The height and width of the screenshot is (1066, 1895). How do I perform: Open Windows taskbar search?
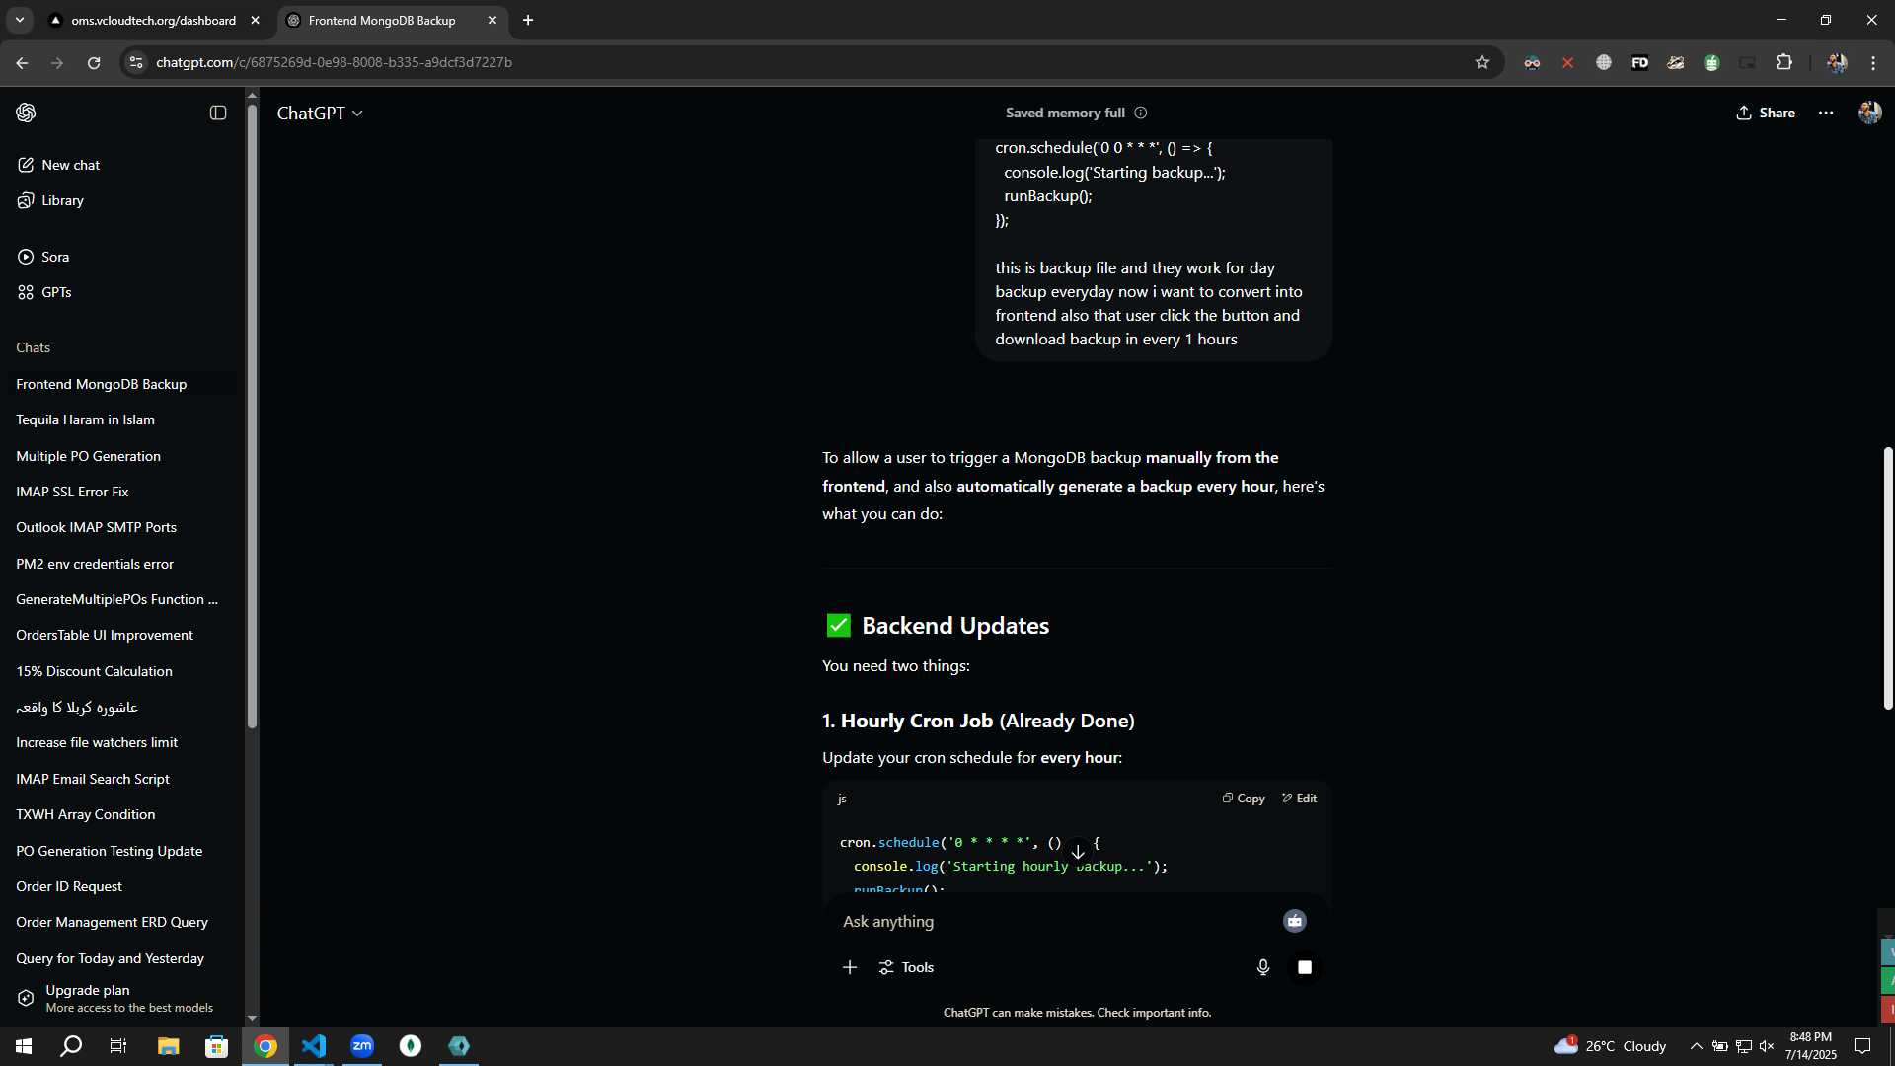click(71, 1046)
